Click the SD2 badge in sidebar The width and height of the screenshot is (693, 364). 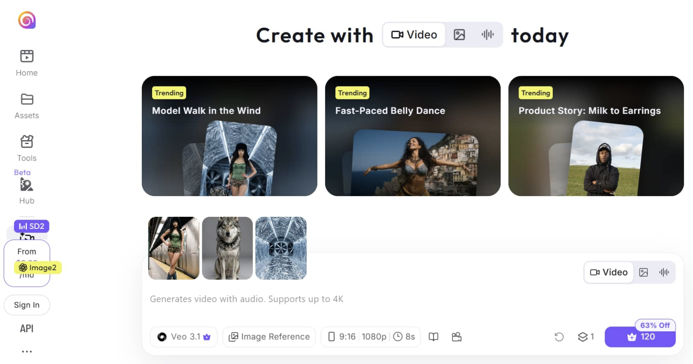(31, 226)
